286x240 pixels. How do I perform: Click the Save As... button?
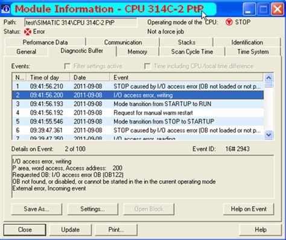pyautogui.click(x=37, y=209)
